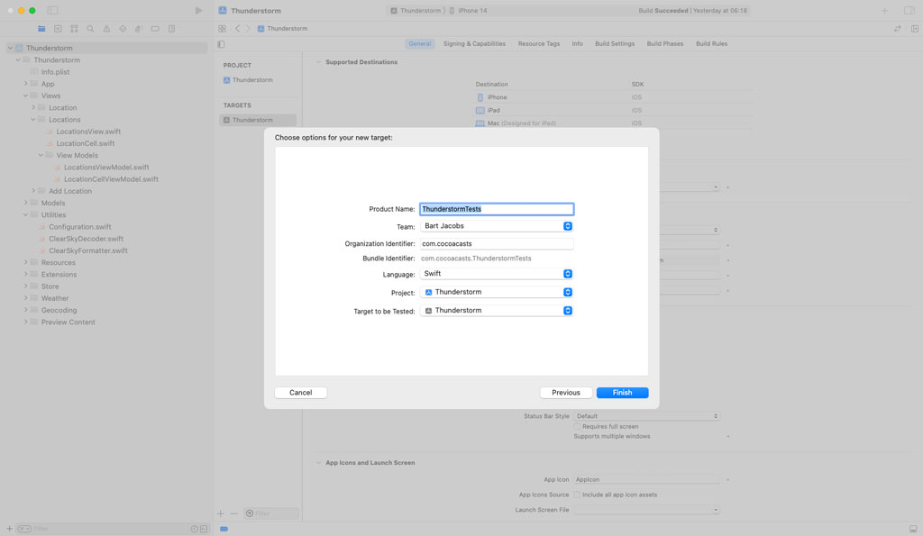Open the Project navigator folder icon
The height and width of the screenshot is (536, 923).
tap(41, 28)
